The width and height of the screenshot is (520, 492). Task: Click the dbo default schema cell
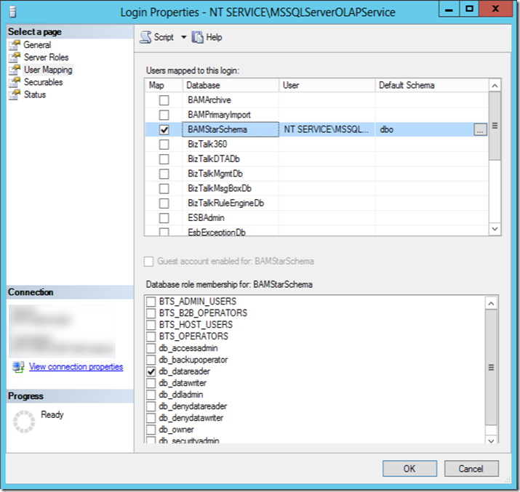[425, 129]
